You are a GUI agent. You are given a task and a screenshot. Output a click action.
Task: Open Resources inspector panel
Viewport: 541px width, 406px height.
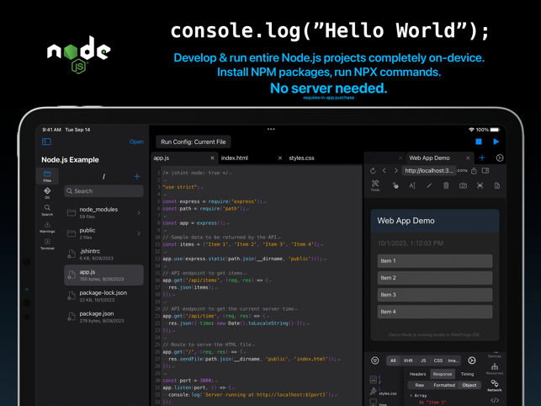pos(495,369)
